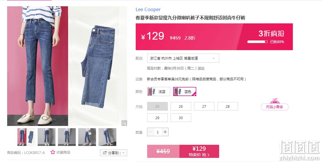Viewport: 322px width, 163px height.
Task: Click the magnifier zoom icon on product image
Action: click(x=124, y=123)
